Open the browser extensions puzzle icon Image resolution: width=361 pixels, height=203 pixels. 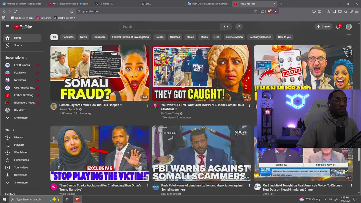[314, 11]
